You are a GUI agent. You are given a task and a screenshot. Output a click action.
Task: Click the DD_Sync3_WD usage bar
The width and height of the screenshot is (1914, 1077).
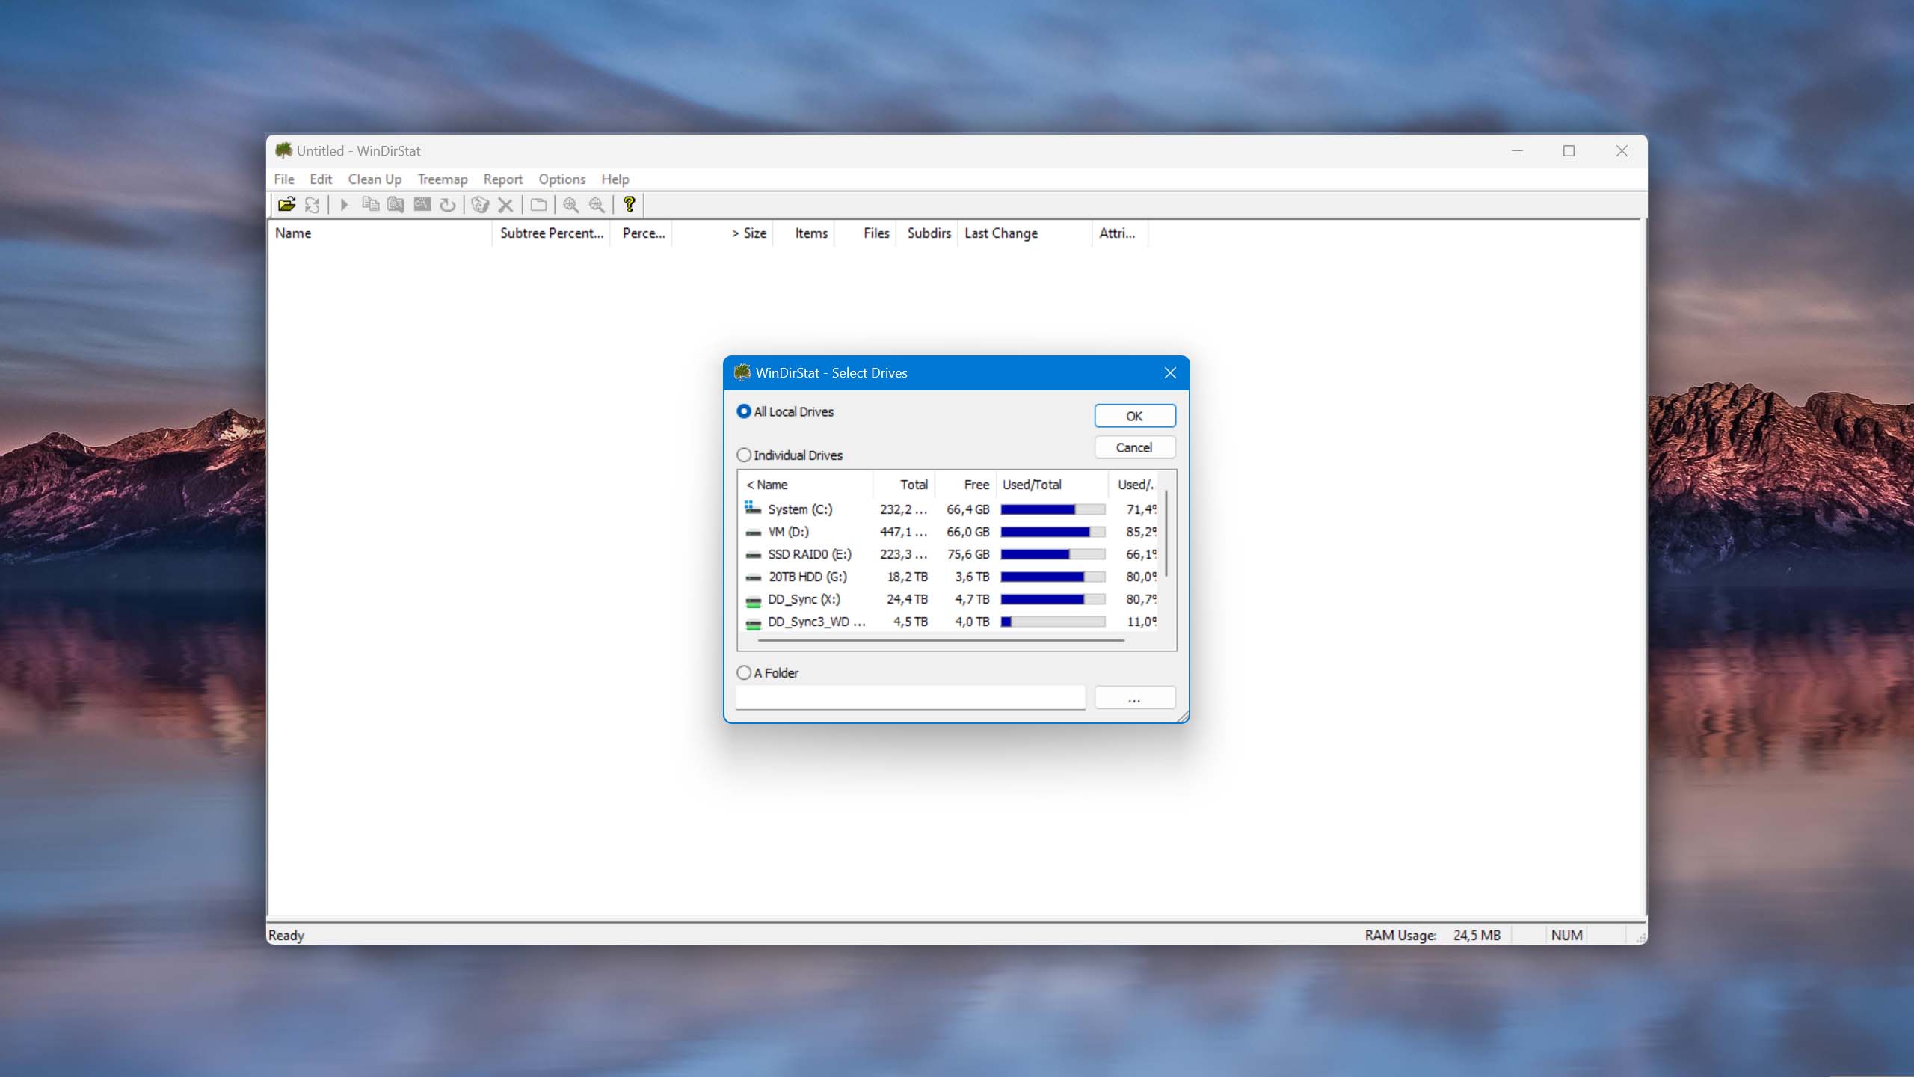coord(1053,622)
